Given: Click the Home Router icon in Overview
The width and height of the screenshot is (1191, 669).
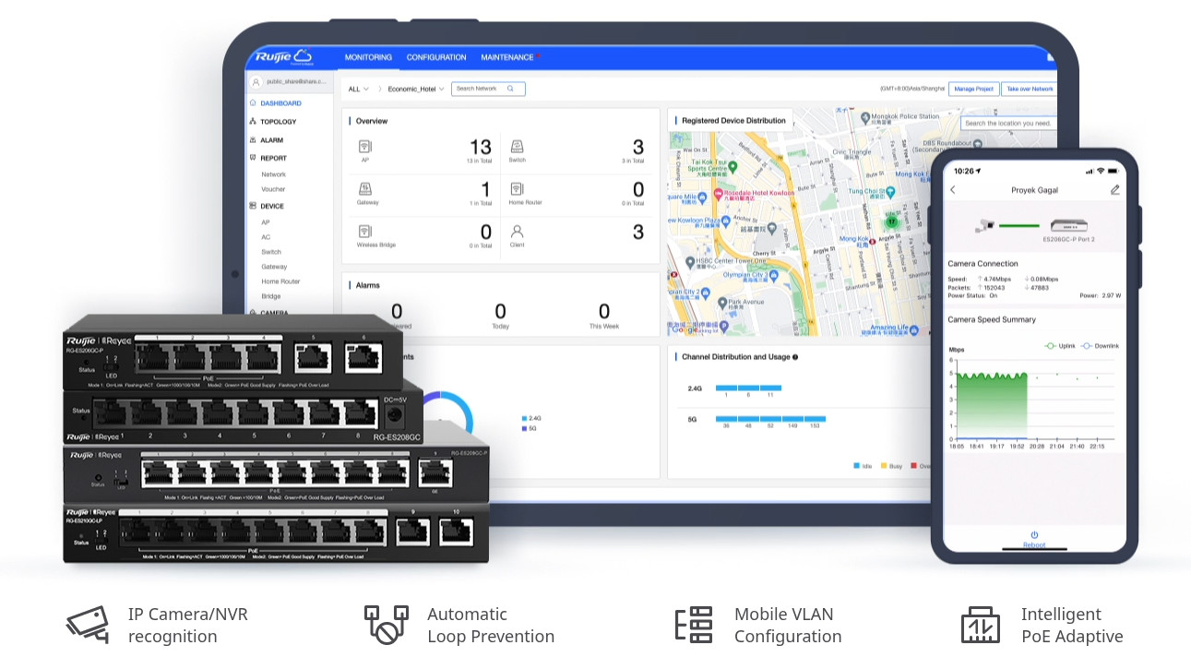Looking at the screenshot, I should (517, 188).
